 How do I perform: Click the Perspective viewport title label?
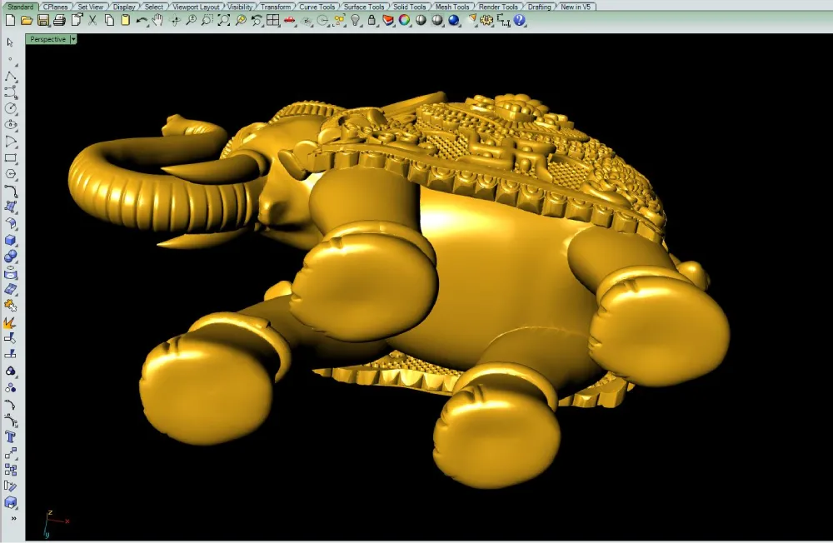coord(48,39)
